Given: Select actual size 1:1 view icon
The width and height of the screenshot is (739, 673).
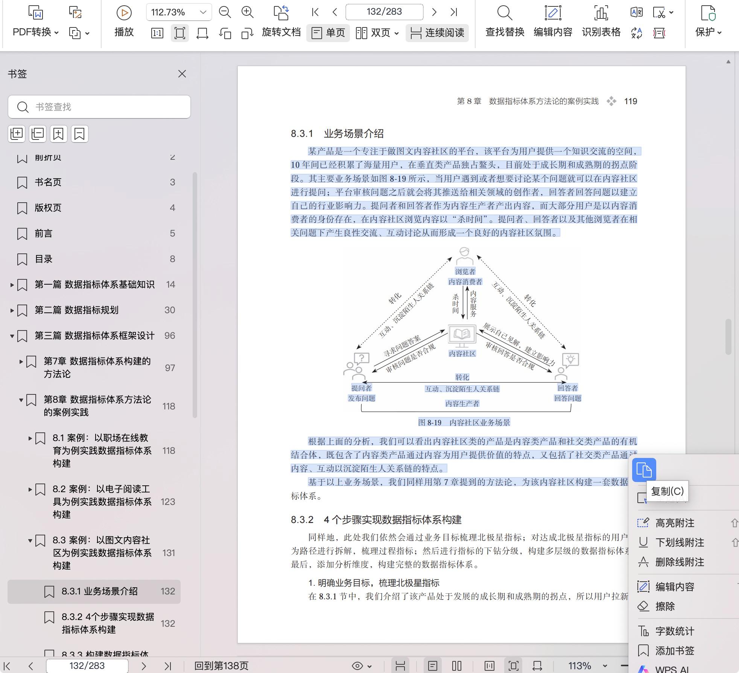Looking at the screenshot, I should [x=157, y=33].
